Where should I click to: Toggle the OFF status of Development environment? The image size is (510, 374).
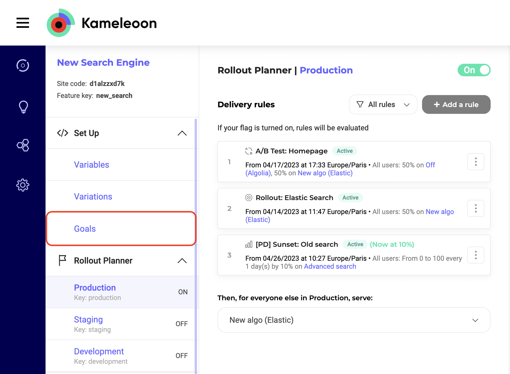(182, 356)
